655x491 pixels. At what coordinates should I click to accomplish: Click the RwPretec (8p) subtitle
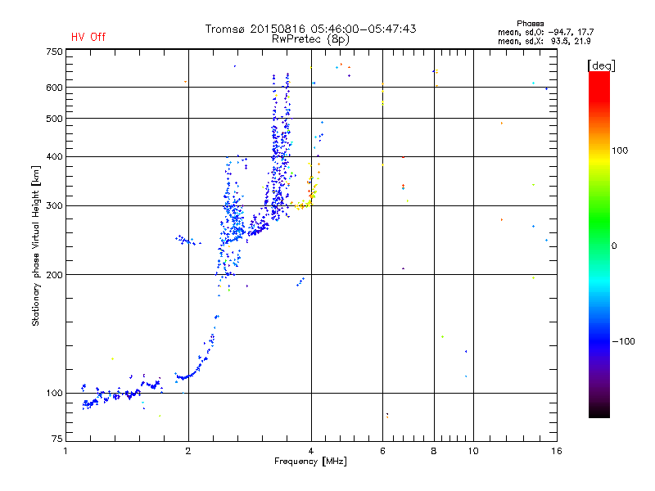(x=310, y=39)
